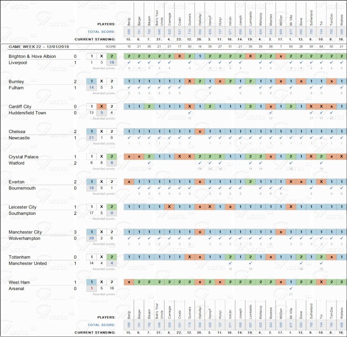347x337 pixels.
Task: Click Benjy's checkmark for Chelsea vs Newcastle
Action: [x=129, y=138]
